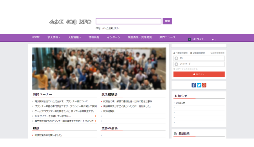Click the GAME JOB INFO logo
This screenshot has width=254, height=147.
pyautogui.click(x=70, y=22)
